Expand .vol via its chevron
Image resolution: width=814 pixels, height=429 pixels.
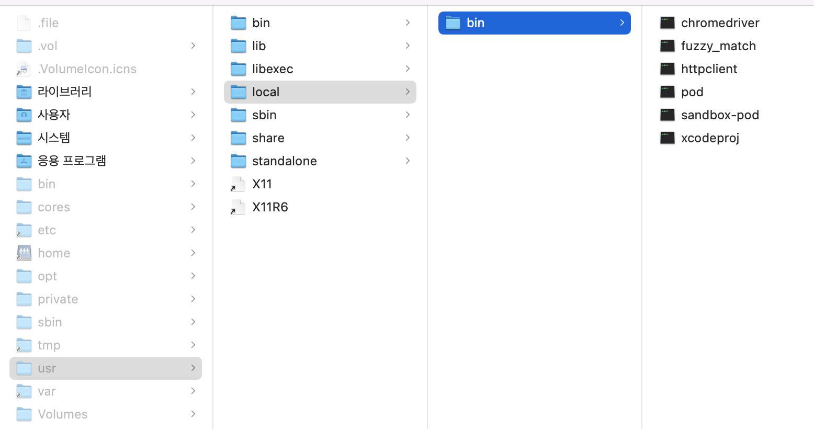pyautogui.click(x=193, y=46)
